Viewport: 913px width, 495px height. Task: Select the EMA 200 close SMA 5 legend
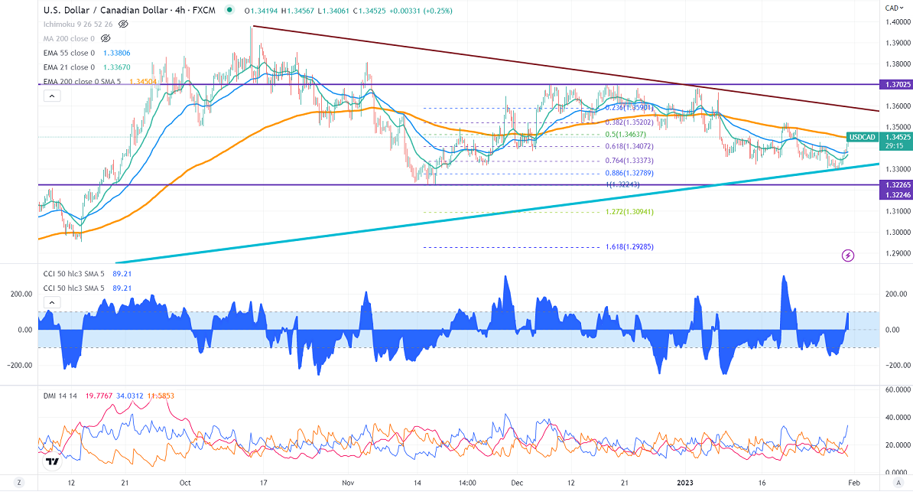click(x=83, y=81)
